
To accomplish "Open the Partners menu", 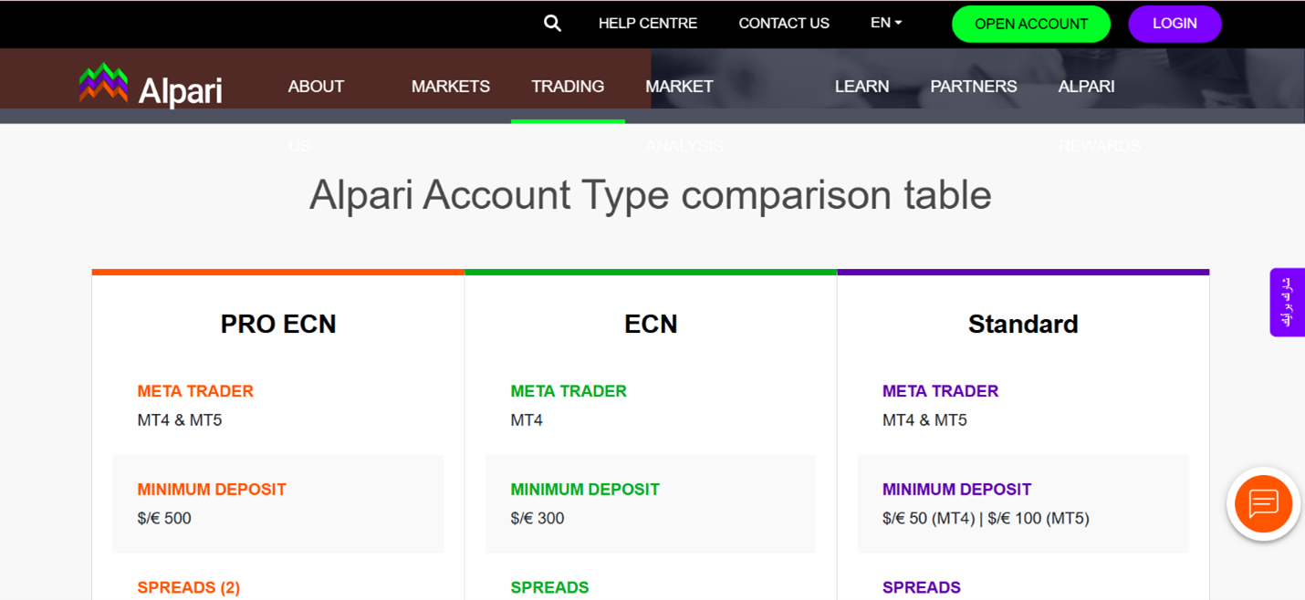I will click(x=974, y=87).
